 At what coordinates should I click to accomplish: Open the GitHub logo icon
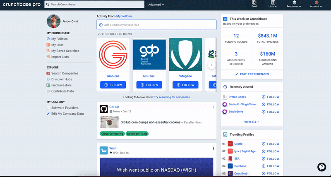click(x=104, y=109)
